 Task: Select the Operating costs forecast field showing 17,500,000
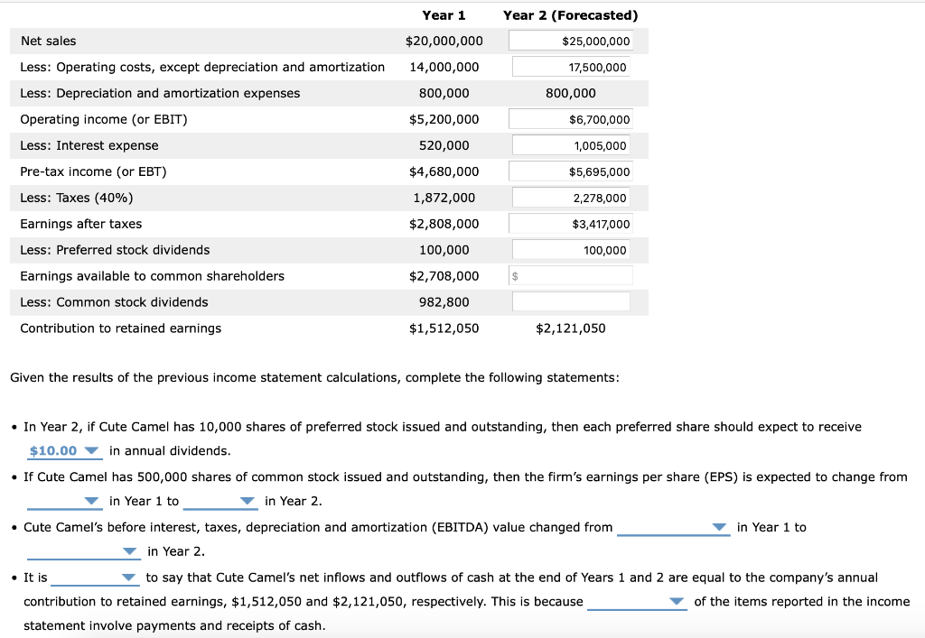coord(571,66)
